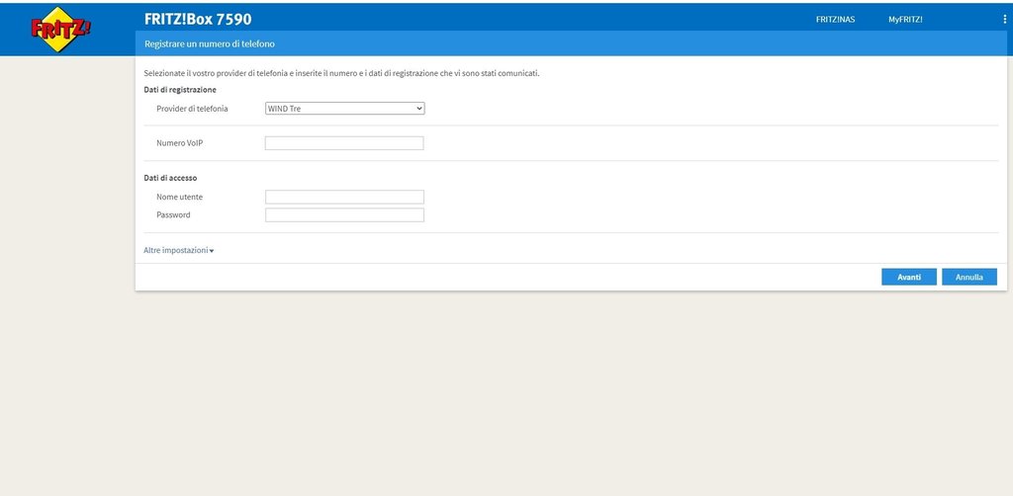Focus the Nome utente input field
The image size is (1013, 496).
pos(344,197)
